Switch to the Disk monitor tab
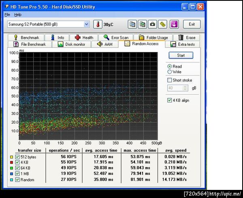Image resolution: width=243 pixels, height=198 pixels. pyautogui.click(x=72, y=44)
